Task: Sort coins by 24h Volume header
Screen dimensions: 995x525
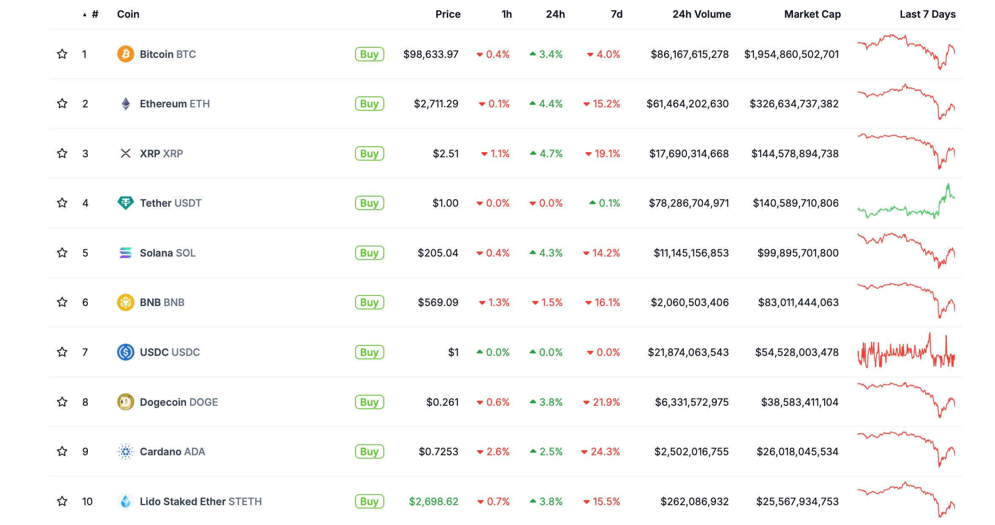Action: point(701,14)
